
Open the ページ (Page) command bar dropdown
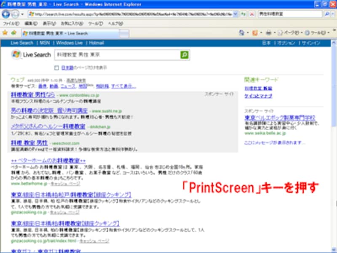[290, 33]
